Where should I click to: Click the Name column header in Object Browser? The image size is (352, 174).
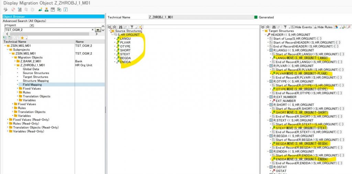(90, 42)
